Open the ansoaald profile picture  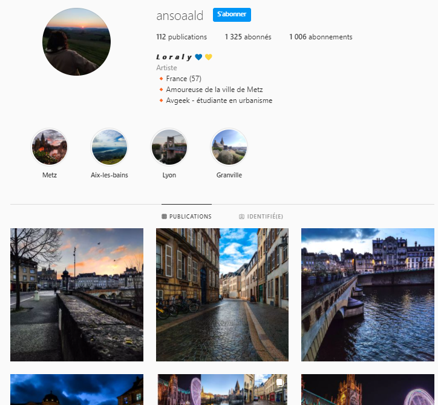pos(77,42)
